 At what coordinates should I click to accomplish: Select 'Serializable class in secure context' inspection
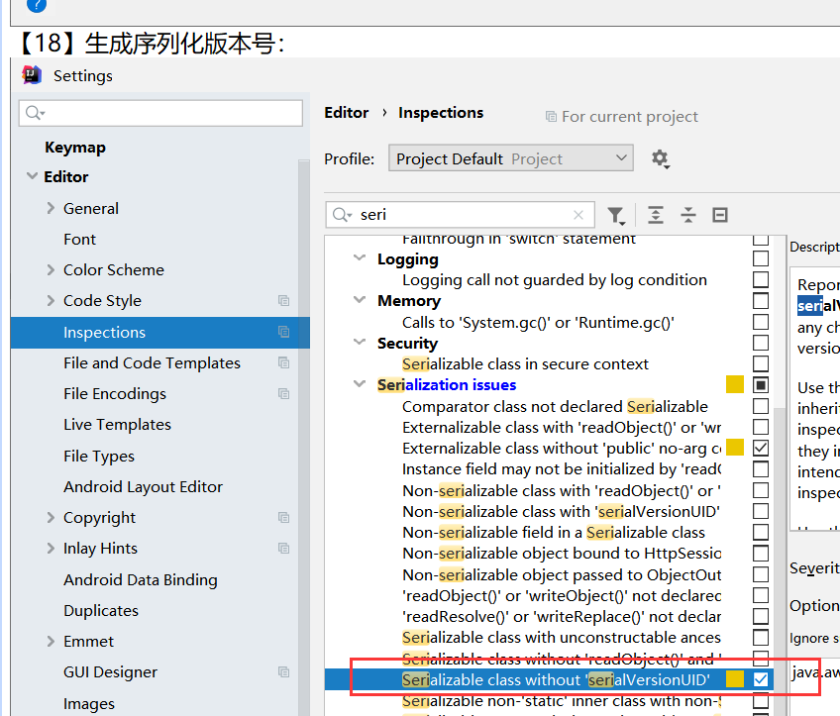[525, 364]
